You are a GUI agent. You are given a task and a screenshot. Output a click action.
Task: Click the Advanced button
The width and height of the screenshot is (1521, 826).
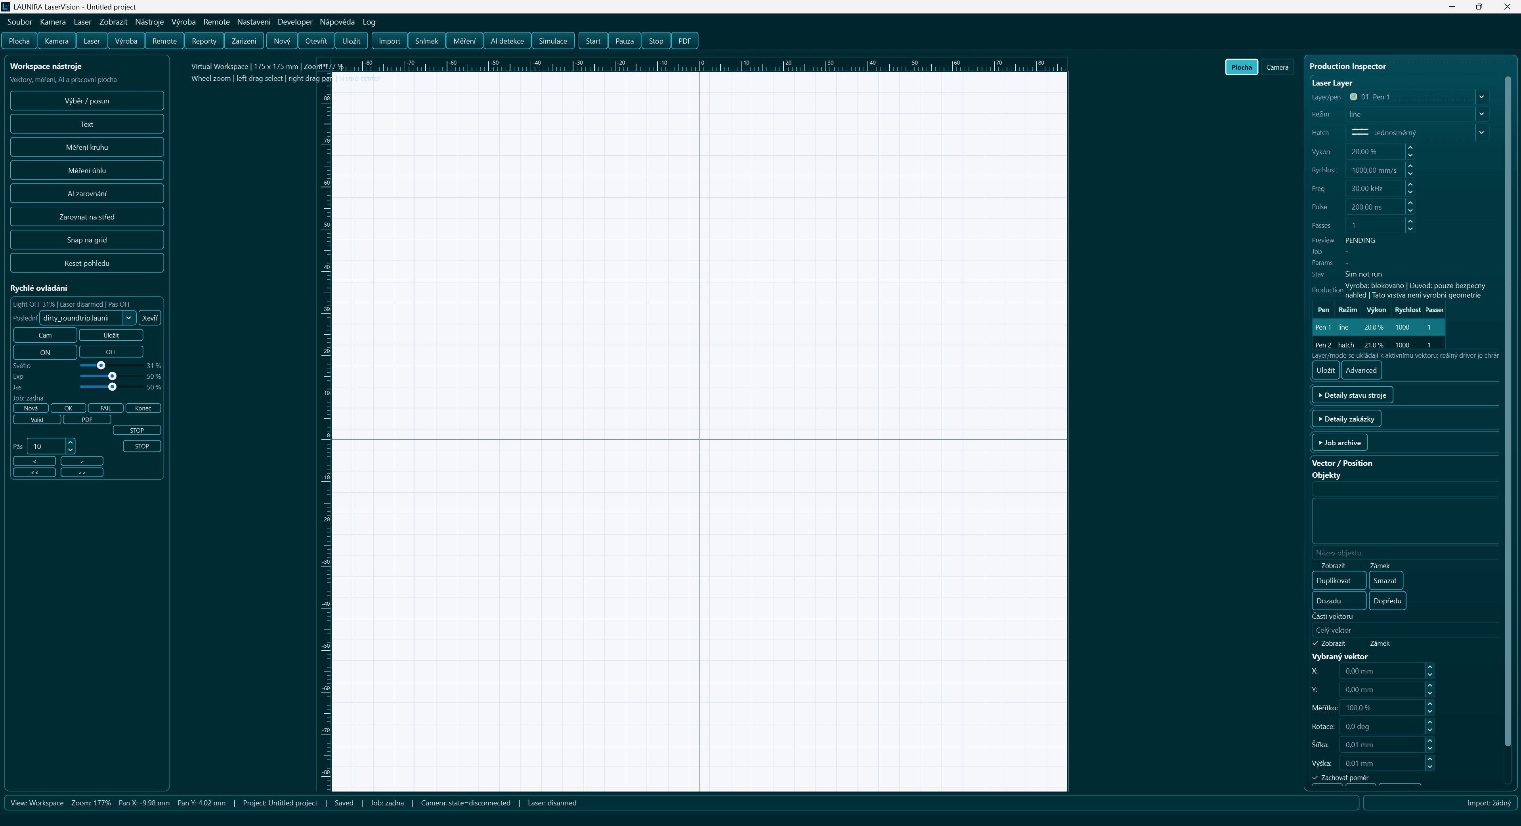tap(1361, 370)
